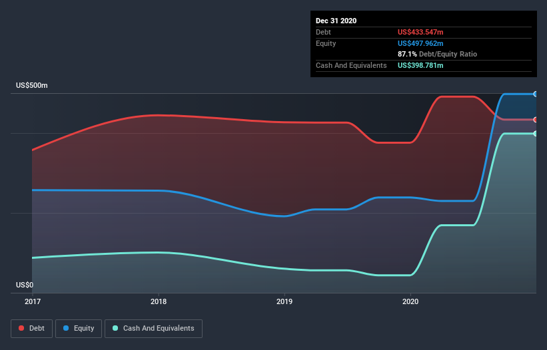This screenshot has height=350, width=547.
Task: Toggle the Cash And Equivalents legend button
Action: click(153, 329)
